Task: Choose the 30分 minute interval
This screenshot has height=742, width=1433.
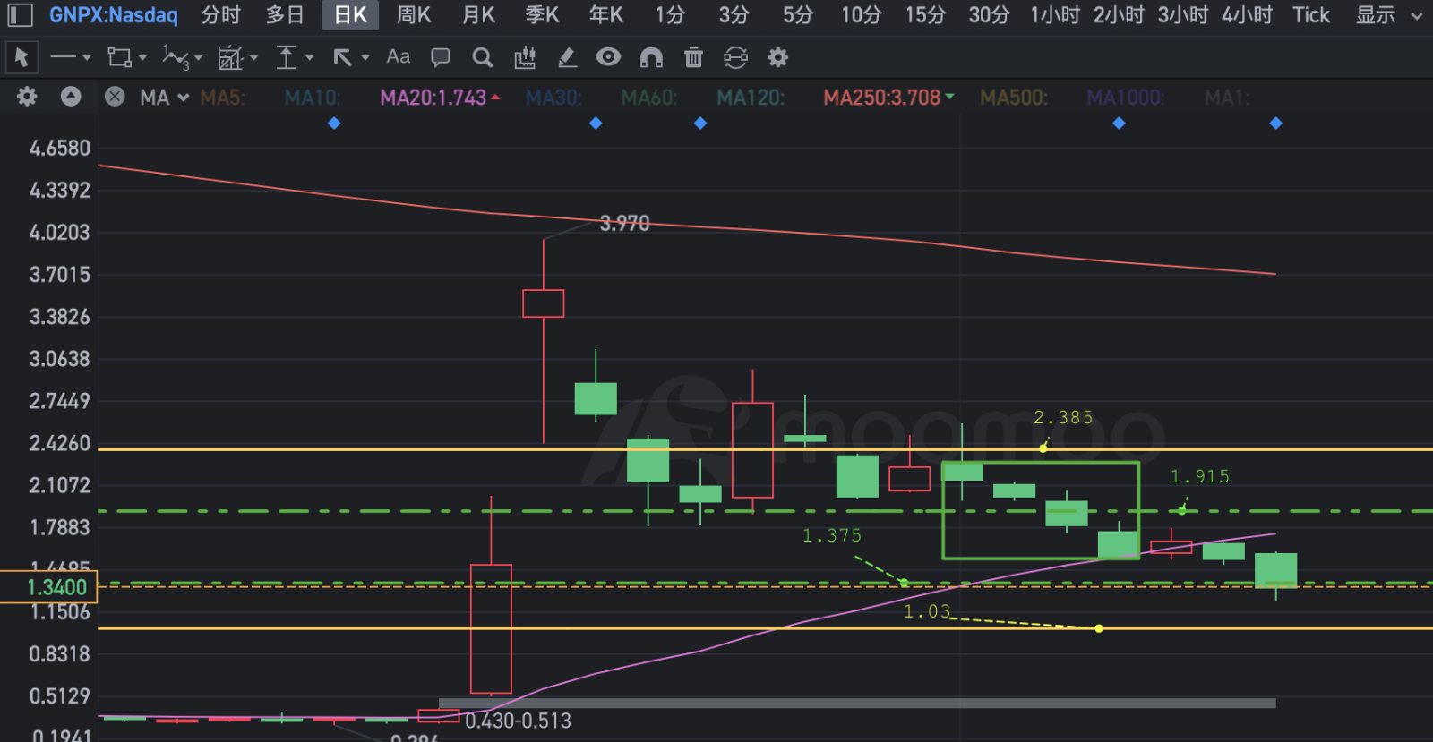Action: pos(990,15)
